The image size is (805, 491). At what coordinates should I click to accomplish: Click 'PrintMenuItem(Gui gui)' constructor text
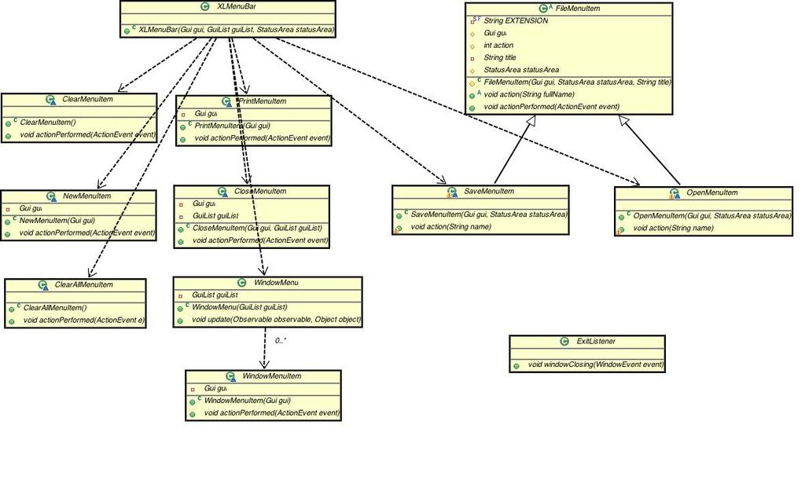point(232,126)
